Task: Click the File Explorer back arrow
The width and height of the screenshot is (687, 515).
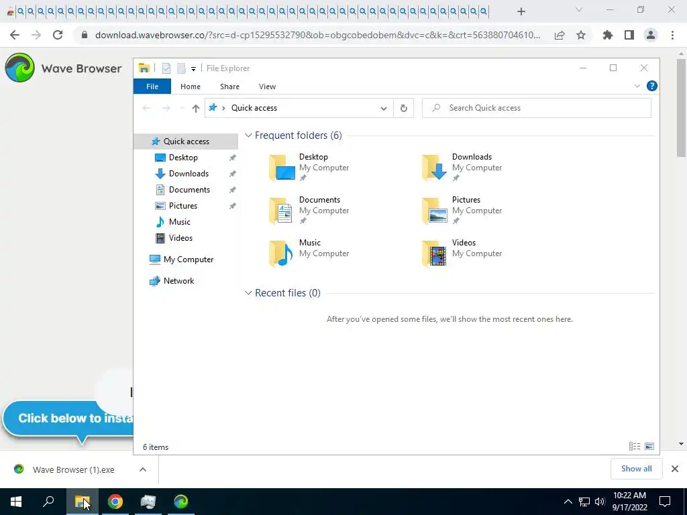Action: [x=147, y=108]
